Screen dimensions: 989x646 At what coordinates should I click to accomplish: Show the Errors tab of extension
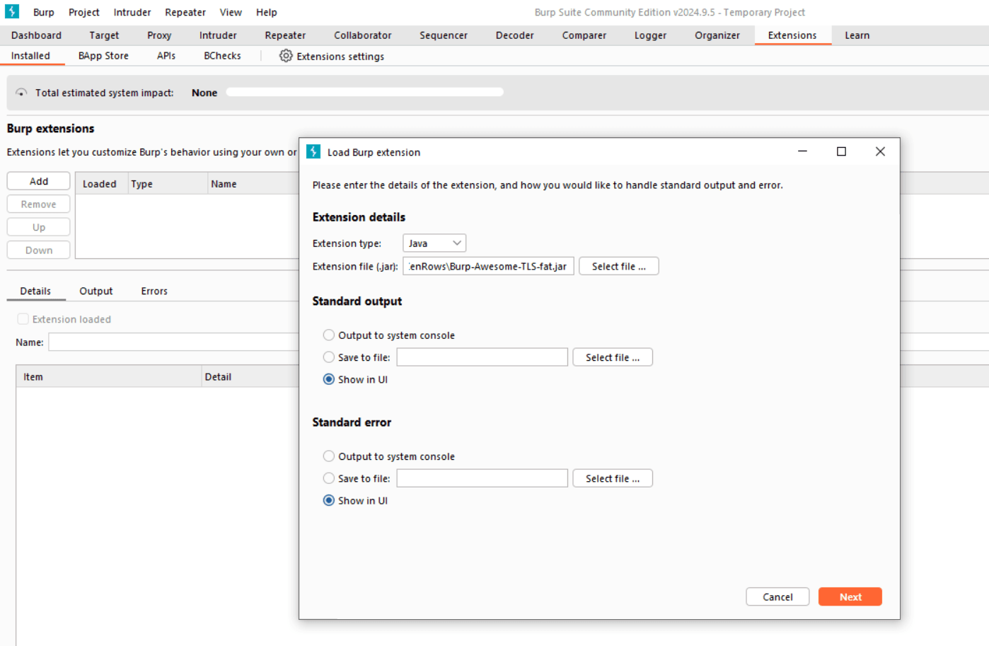[154, 291]
